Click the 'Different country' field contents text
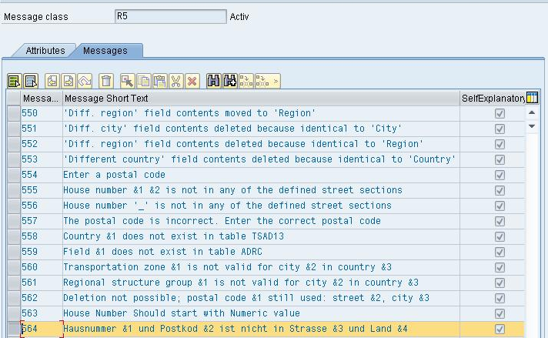 click(259, 159)
